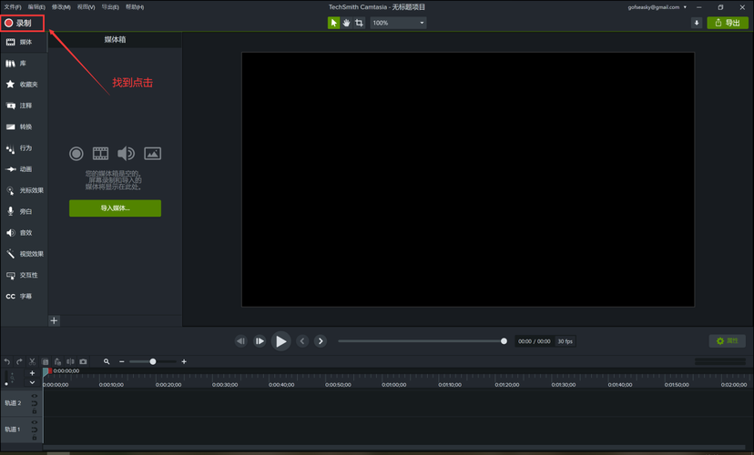This screenshot has width=754, height=455.
Task: Select the crop tool in canvas toolbar
Action: [359, 23]
